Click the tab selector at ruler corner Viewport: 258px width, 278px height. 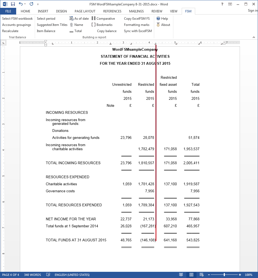[x=3, y=43]
